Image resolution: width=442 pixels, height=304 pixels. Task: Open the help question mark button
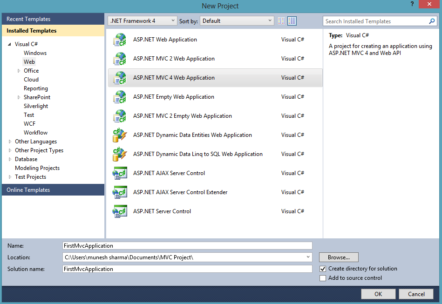(x=412, y=4)
